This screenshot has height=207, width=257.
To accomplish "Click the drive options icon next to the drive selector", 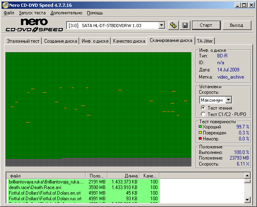I will tap(173, 25).
